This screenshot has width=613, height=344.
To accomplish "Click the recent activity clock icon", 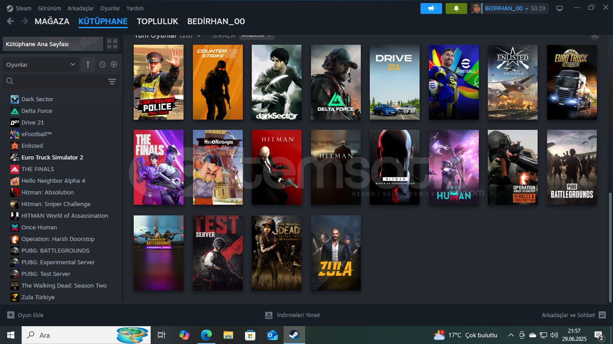I will pos(102,64).
